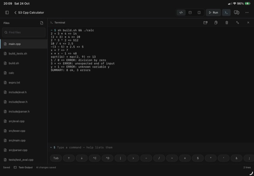Screen dimensions: 254x176
Task: Open tests/test_eval.cpp file
Action: point(24,160)
